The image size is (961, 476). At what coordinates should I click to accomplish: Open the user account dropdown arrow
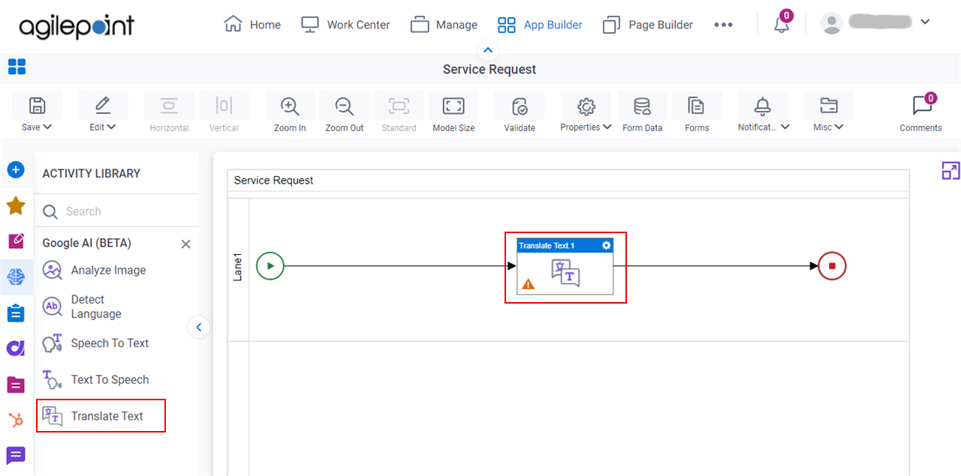(x=925, y=22)
